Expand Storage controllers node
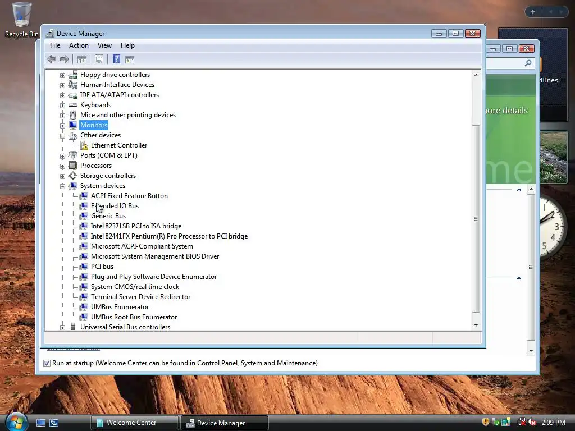Screen dimensions: 575x431 click(x=62, y=176)
